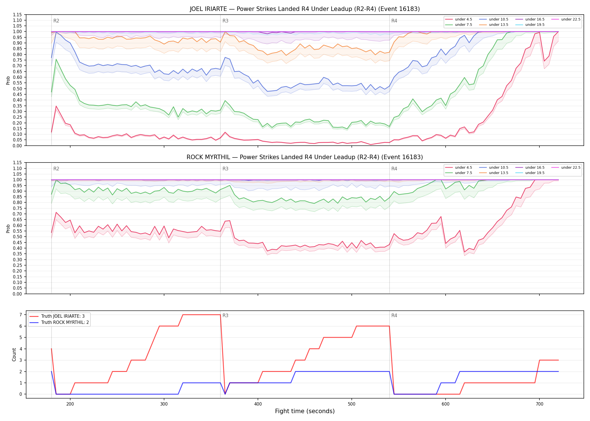Click the R2 round marker in JOEL IRIARTE chart
This screenshot has height=421, width=590.
56,21
